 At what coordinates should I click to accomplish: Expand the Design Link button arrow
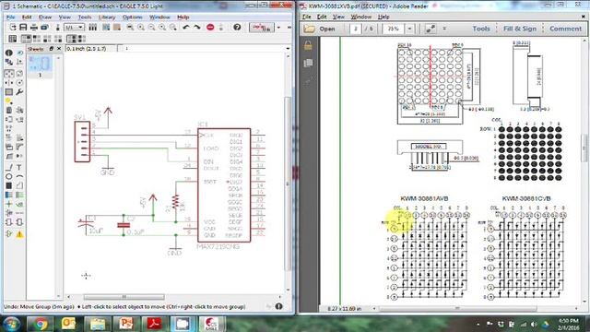278,28
